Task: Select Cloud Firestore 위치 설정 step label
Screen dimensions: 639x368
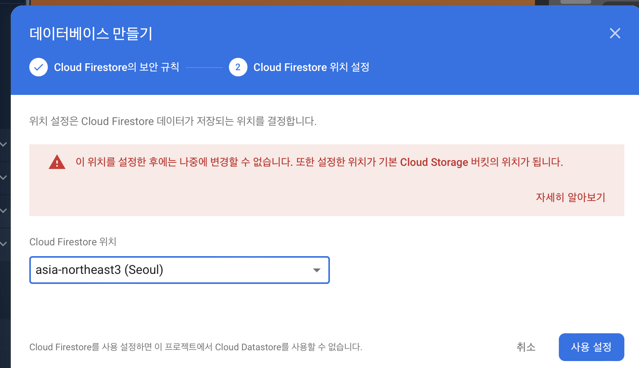Action: (311, 67)
